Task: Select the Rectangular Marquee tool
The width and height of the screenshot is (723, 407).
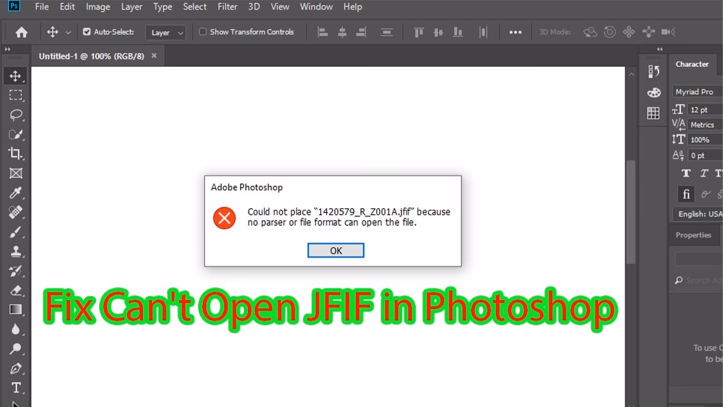Action: (x=16, y=95)
